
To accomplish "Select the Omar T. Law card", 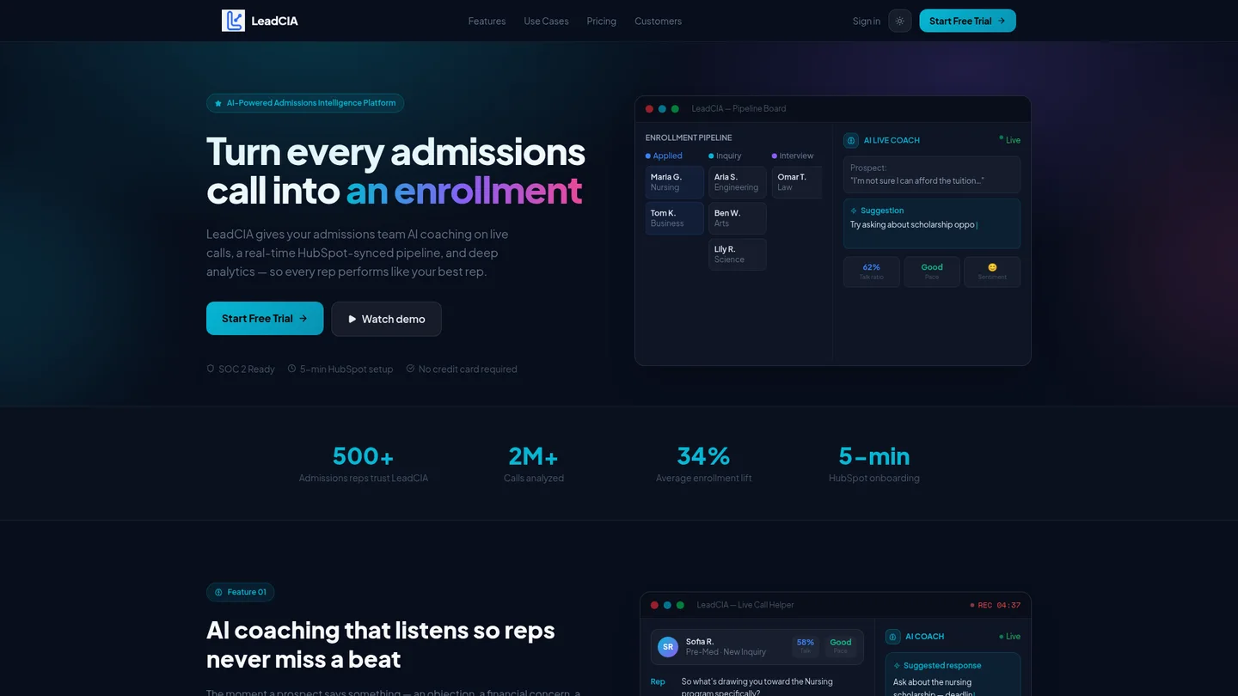I will pyautogui.click(x=797, y=182).
